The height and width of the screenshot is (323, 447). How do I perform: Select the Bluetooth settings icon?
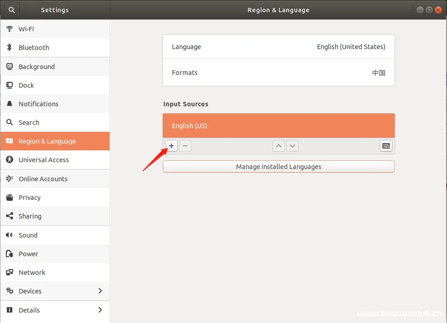(10, 47)
